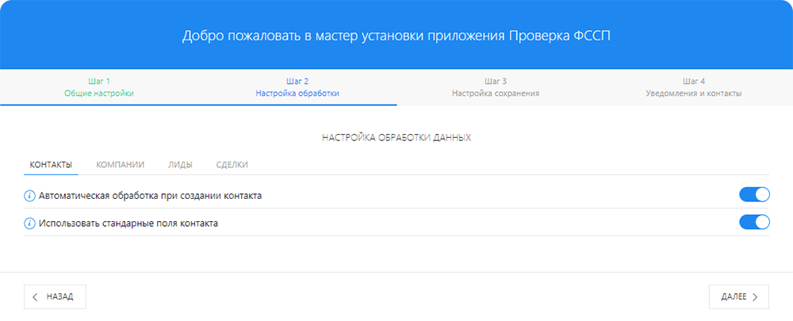Click info icon beside standard contact fields
Screen dimensions: 793x321
pos(30,223)
